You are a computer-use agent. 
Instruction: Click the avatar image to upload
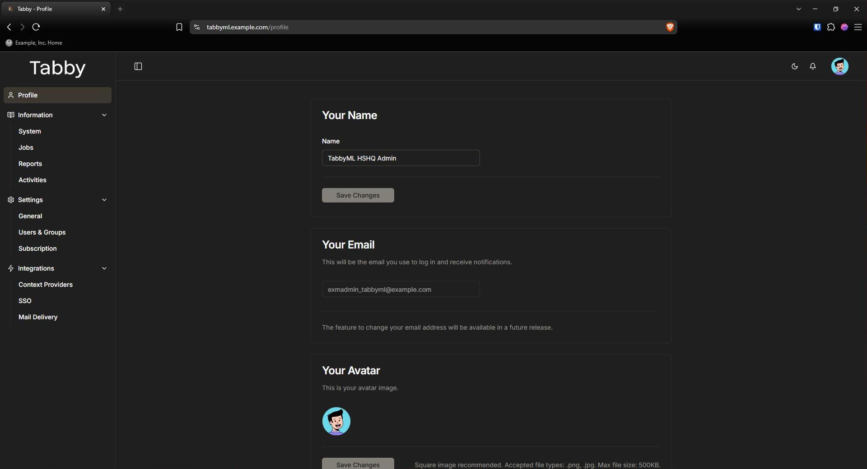point(336,421)
